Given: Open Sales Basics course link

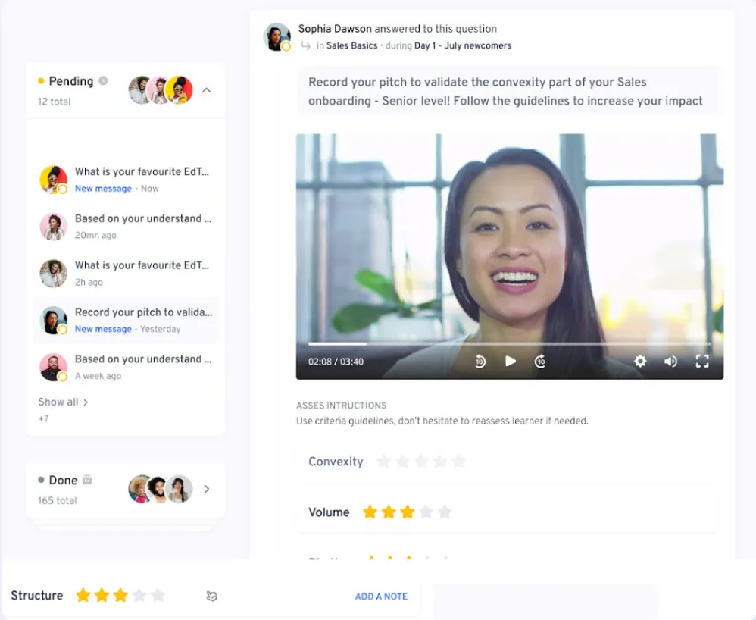Looking at the screenshot, I should pos(351,45).
